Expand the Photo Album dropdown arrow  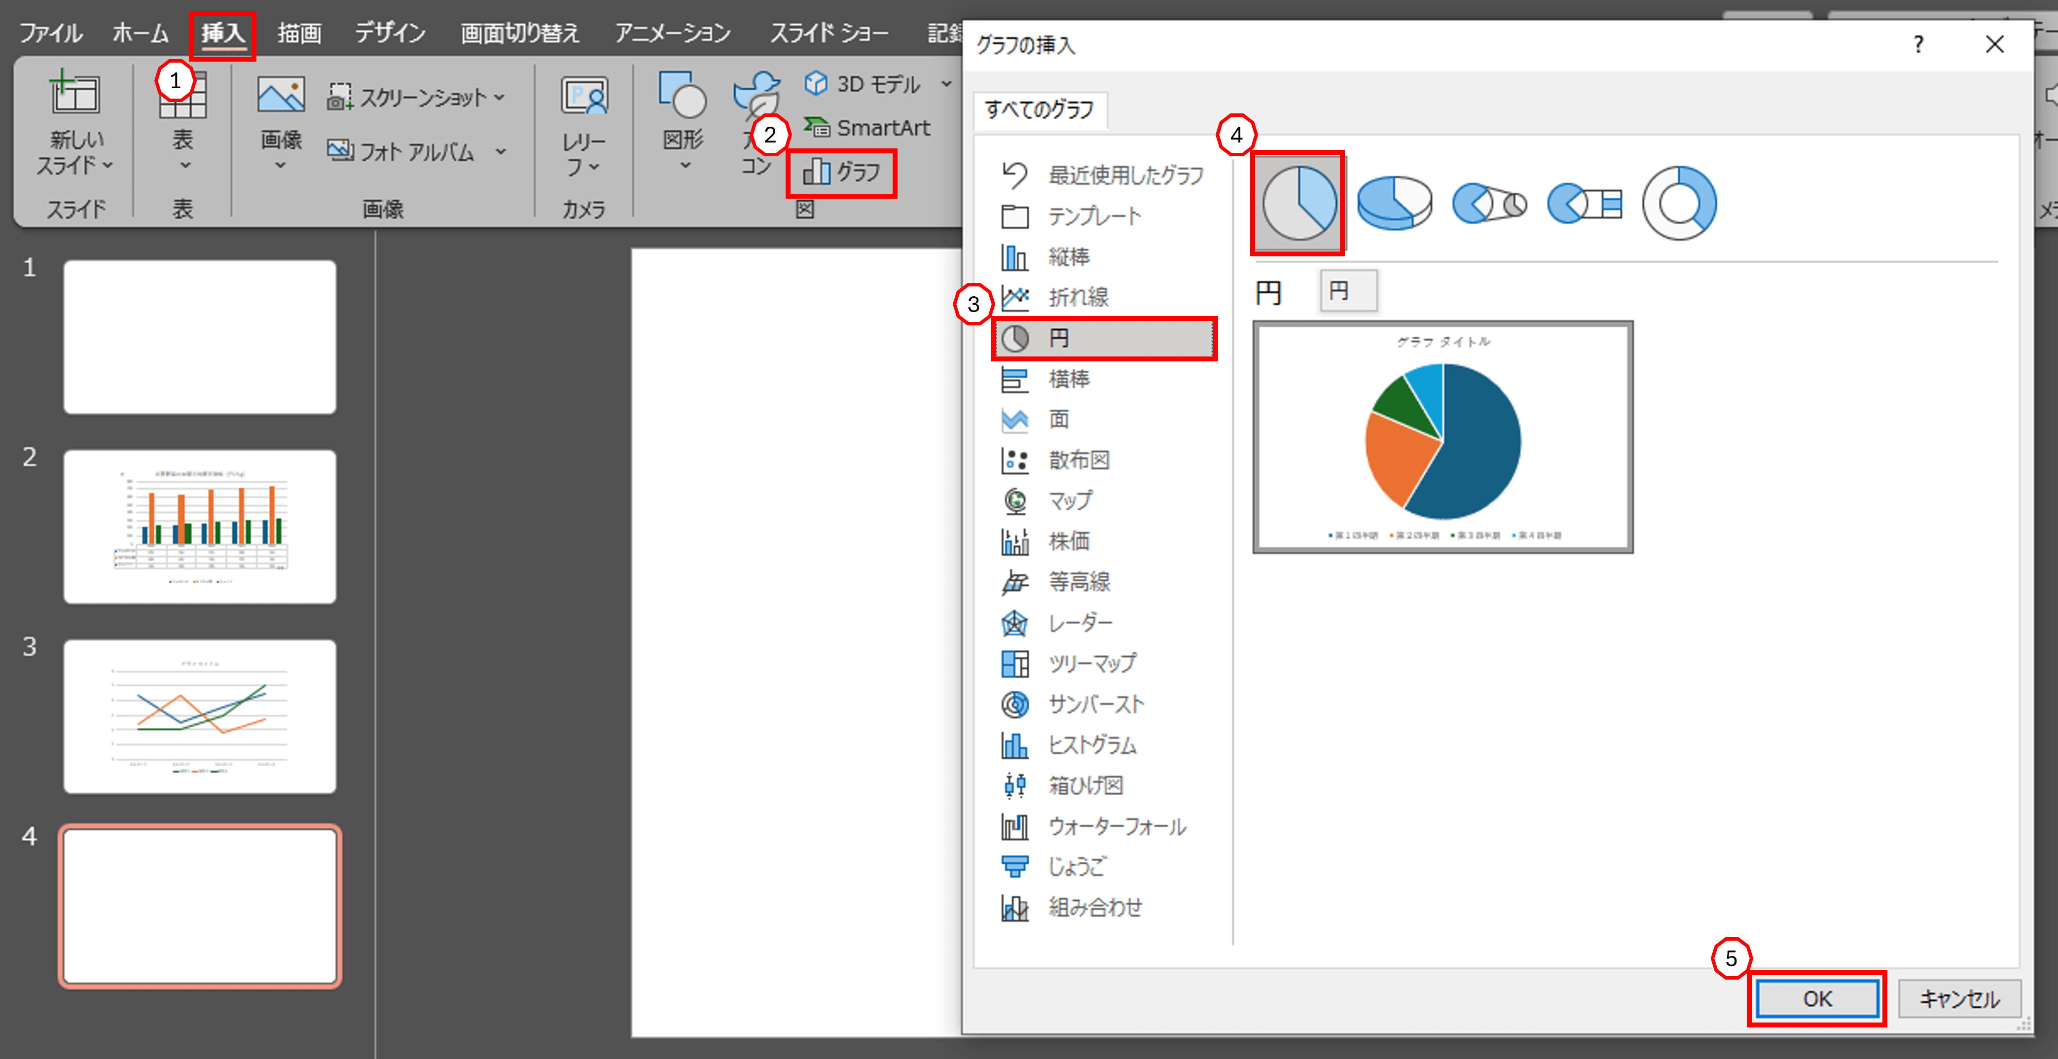coord(501,151)
